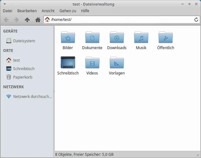The height and width of the screenshot is (158, 201).
Task: Reload the folder using refresh icon
Action: pyautogui.click(x=196, y=20)
